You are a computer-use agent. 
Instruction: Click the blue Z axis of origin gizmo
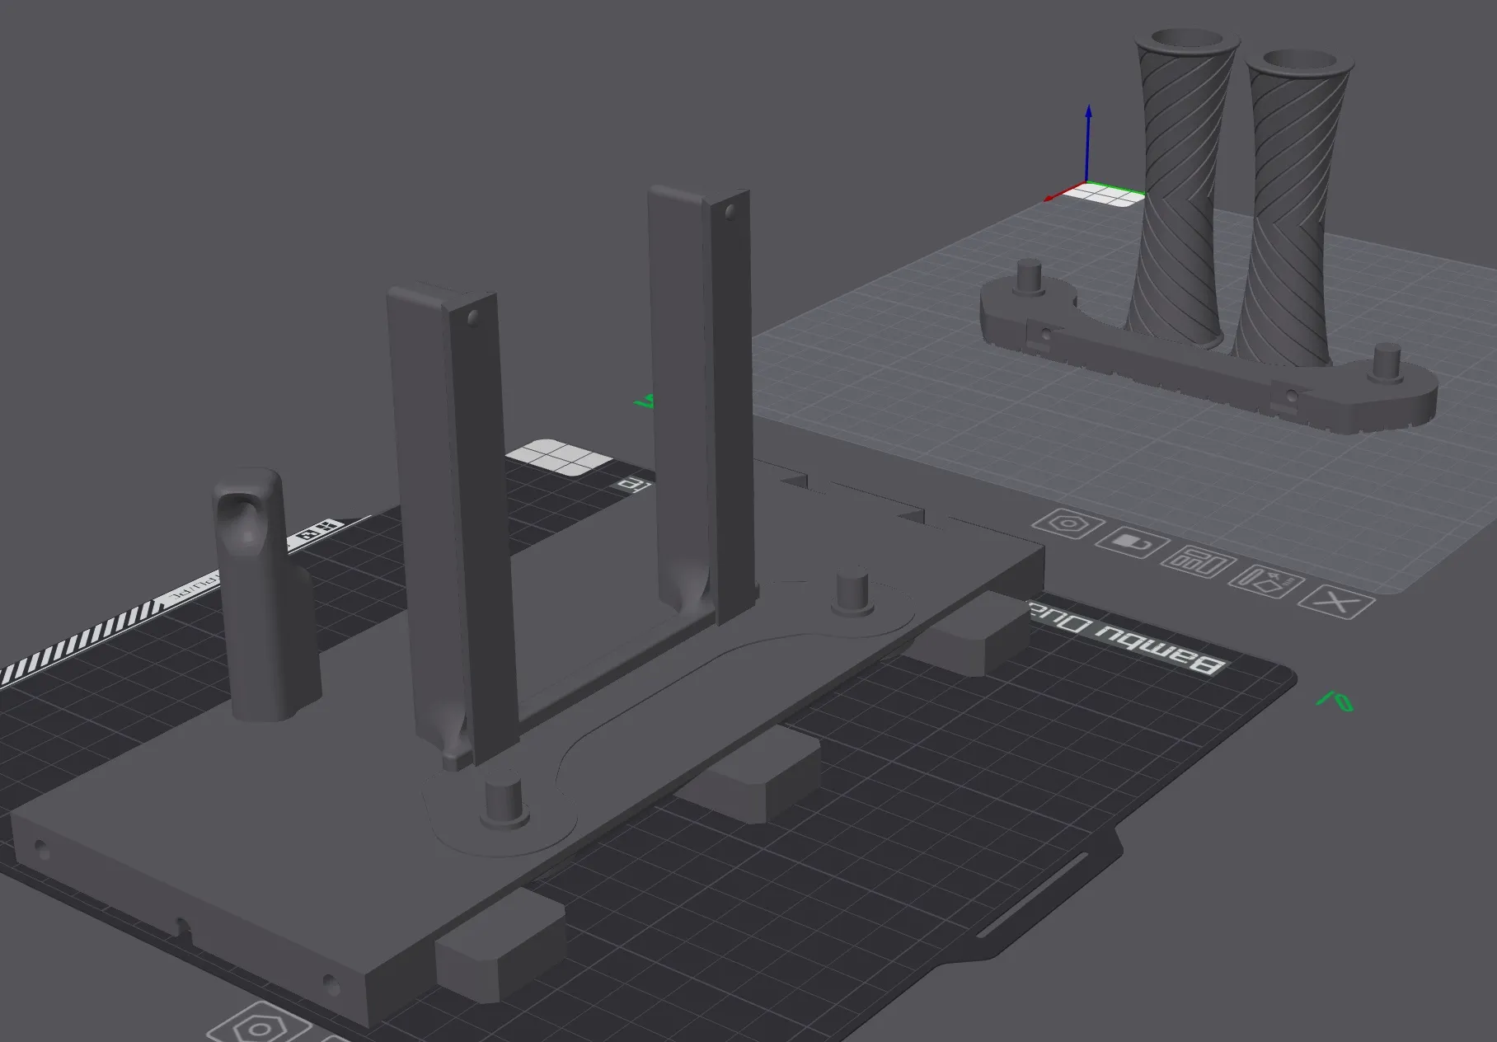pyautogui.click(x=1088, y=144)
